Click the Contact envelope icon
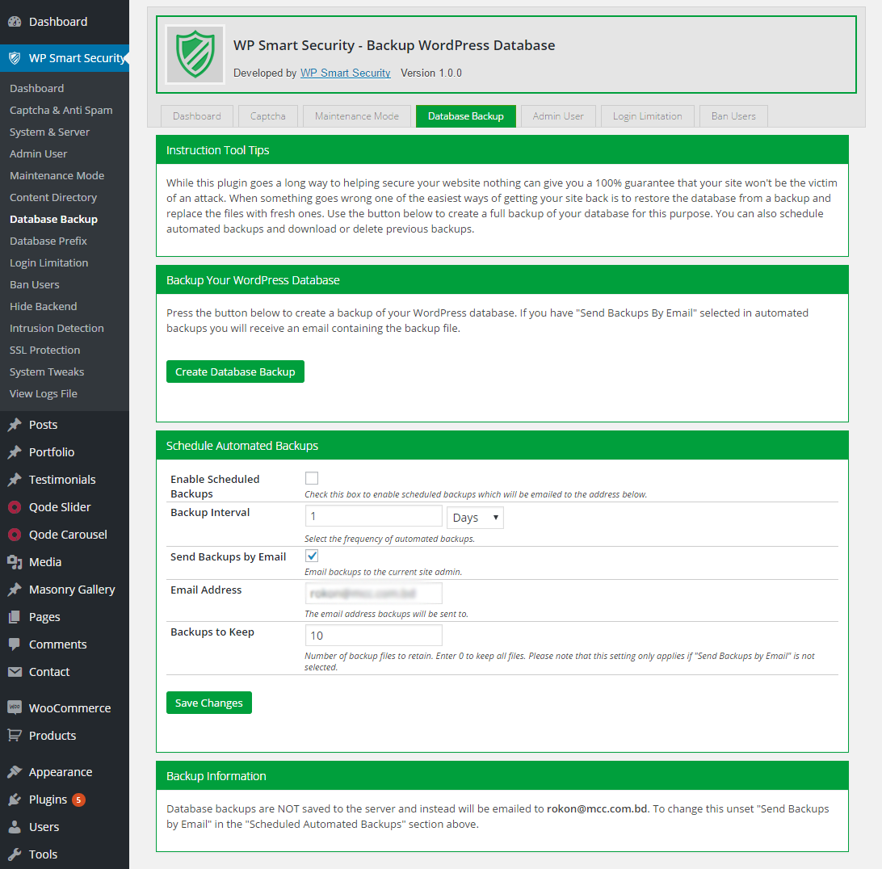 point(15,672)
